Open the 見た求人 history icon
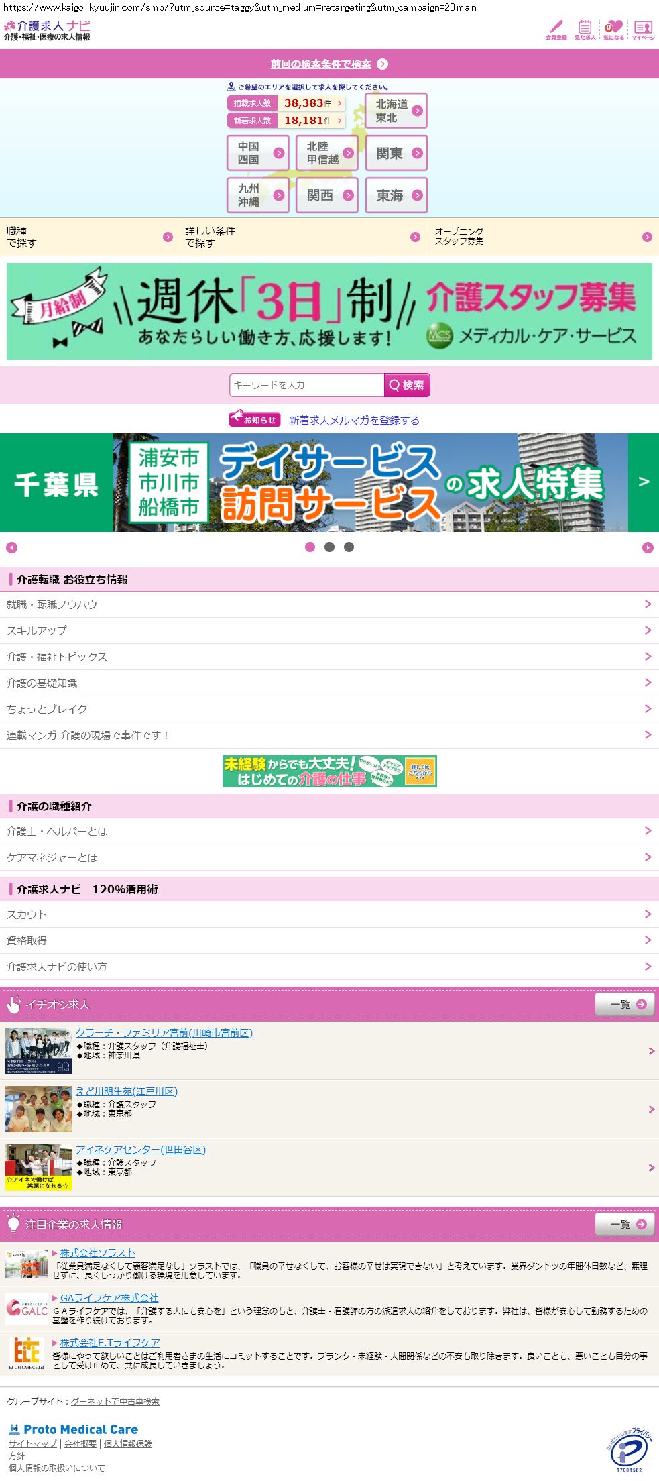 (585, 30)
